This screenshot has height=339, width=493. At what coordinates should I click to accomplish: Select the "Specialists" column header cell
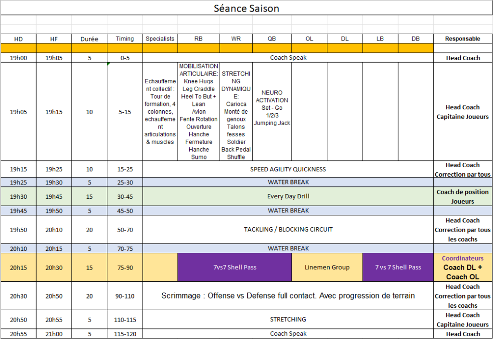pyautogui.click(x=160, y=39)
